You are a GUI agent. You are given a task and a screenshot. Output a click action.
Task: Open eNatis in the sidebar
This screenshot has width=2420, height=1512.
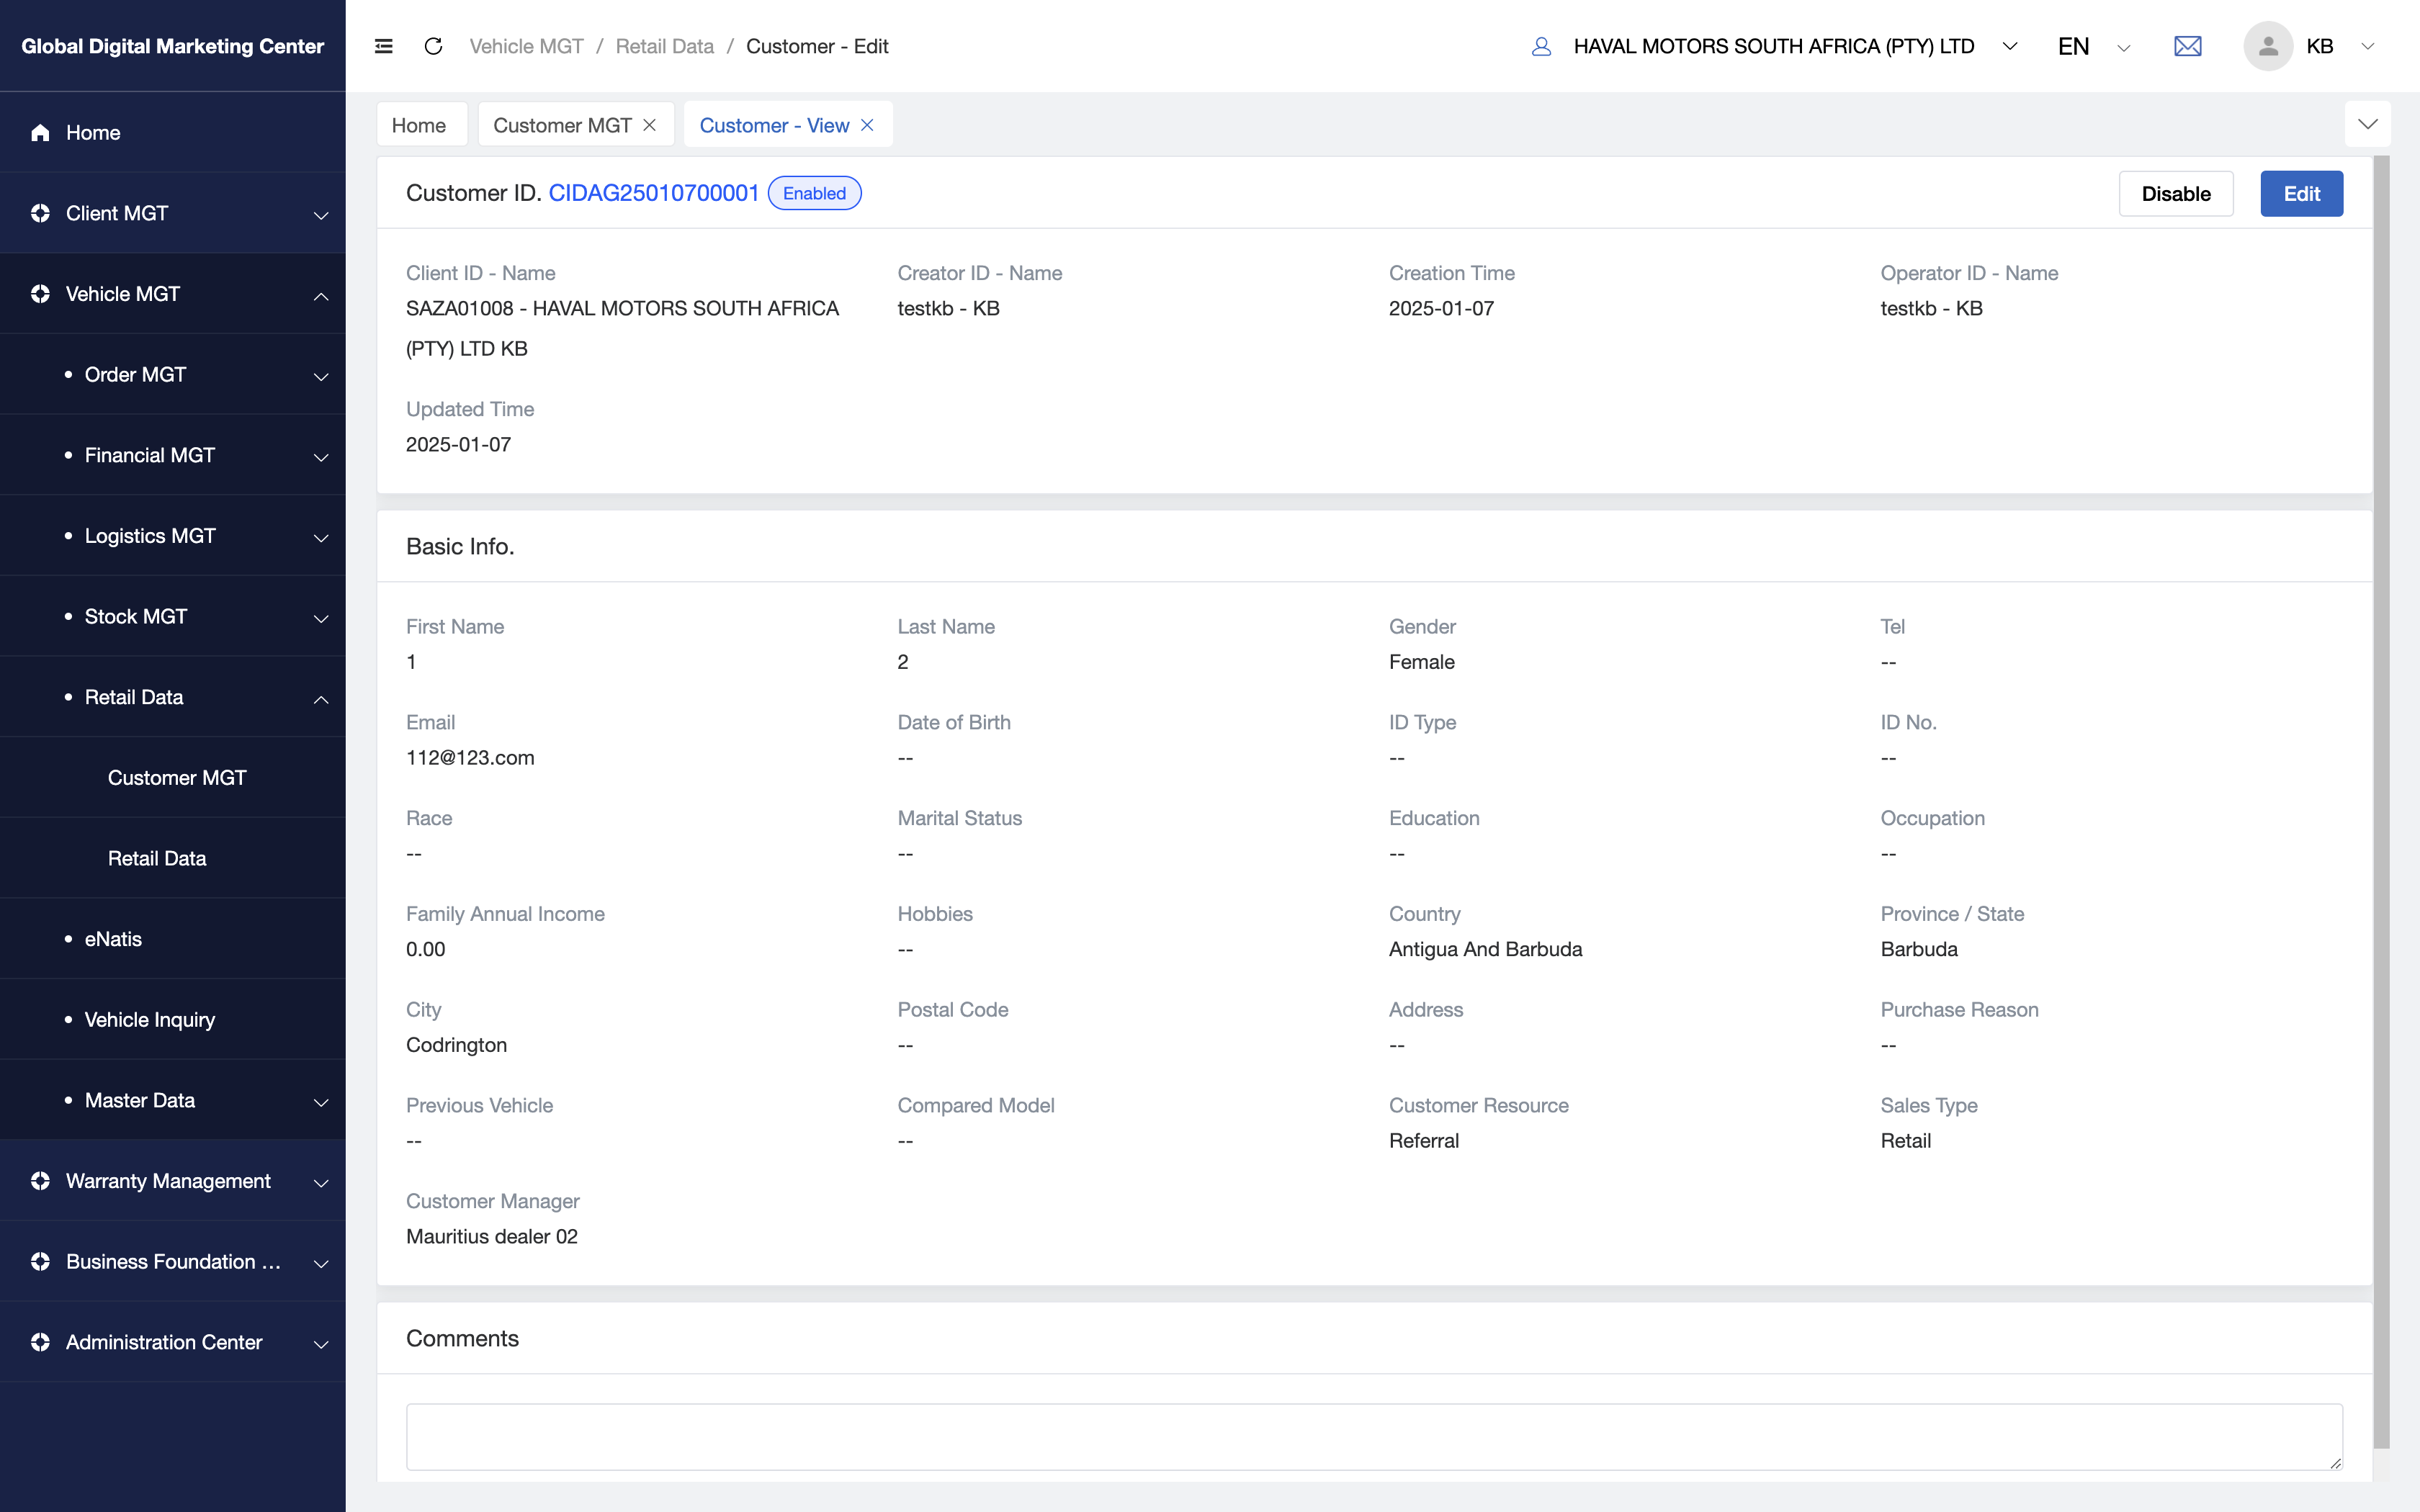172,939
